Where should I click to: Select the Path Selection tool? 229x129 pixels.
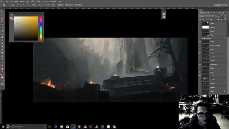pyautogui.click(x=2, y=62)
